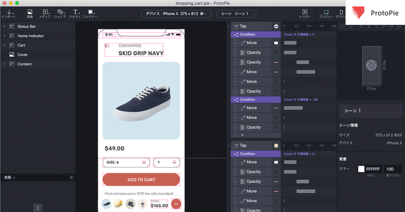Add a response with the + row
405x212 pixels.
[242, 135]
